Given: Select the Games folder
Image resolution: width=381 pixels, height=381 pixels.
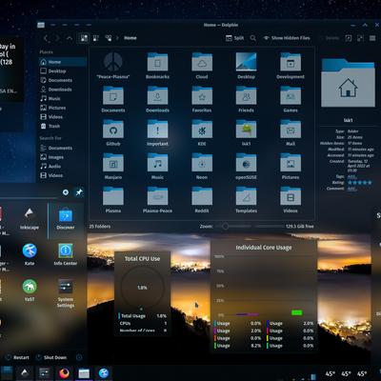Looking at the screenshot, I should 291,99.
